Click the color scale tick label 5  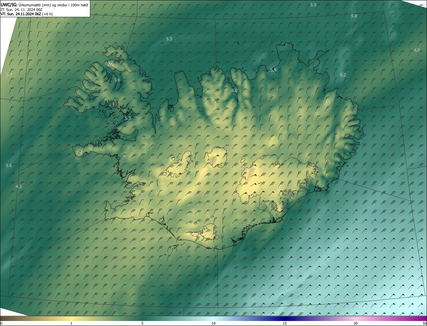142,324
